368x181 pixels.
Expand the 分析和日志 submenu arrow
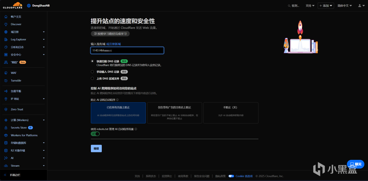point(44,47)
